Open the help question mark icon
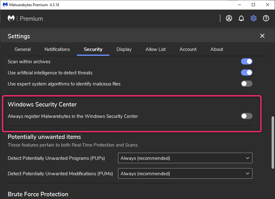 [266, 18]
